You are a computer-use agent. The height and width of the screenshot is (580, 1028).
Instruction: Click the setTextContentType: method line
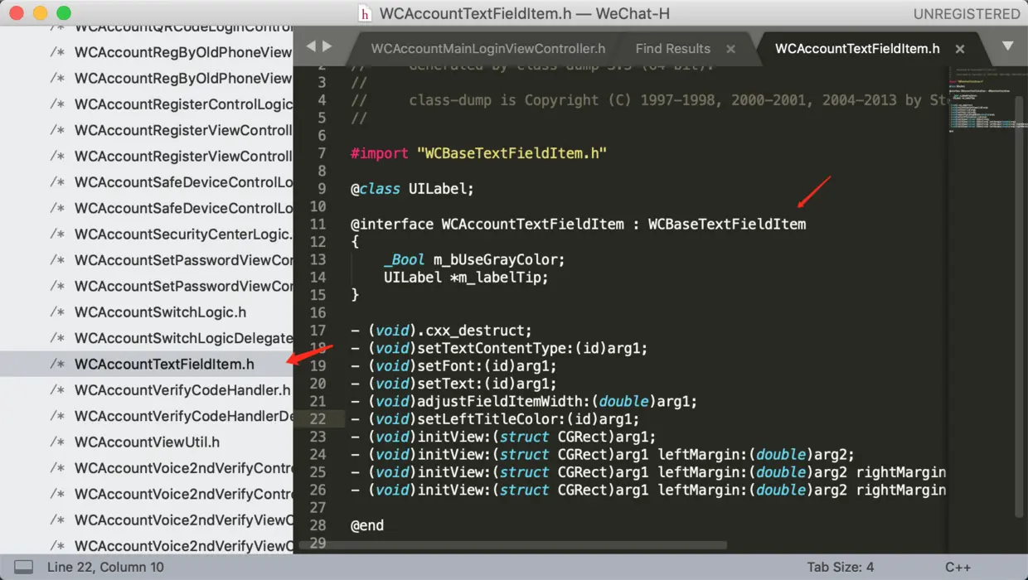[499, 348]
